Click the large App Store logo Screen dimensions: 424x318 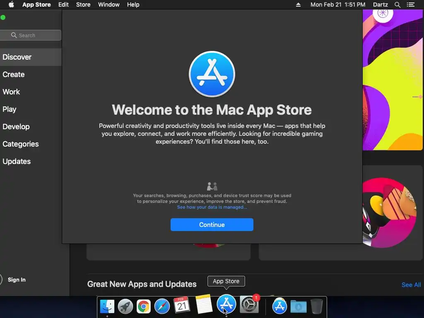click(x=212, y=74)
